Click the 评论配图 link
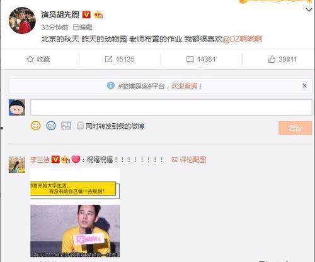The image size is (315, 262). tap(188, 160)
